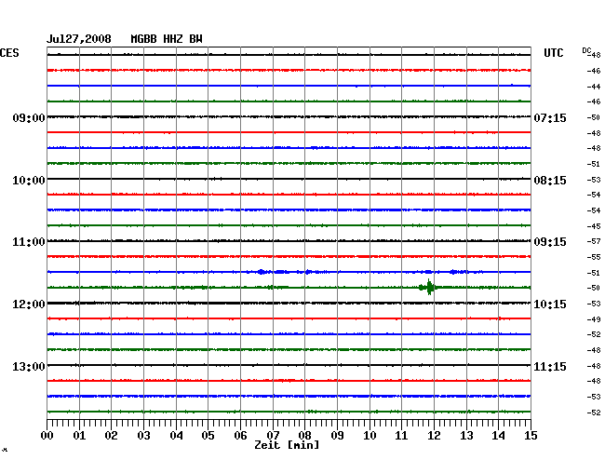Click the 'UTC' time zone header
Image resolution: width=605 pixels, height=460 pixels.
point(553,53)
